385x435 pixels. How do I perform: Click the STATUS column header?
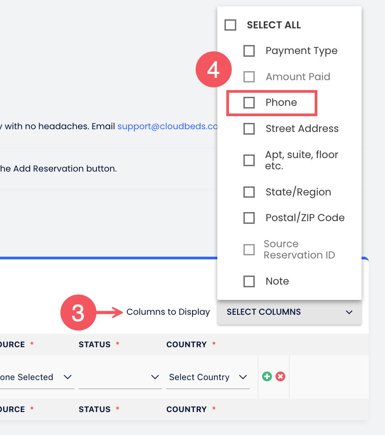(x=95, y=344)
